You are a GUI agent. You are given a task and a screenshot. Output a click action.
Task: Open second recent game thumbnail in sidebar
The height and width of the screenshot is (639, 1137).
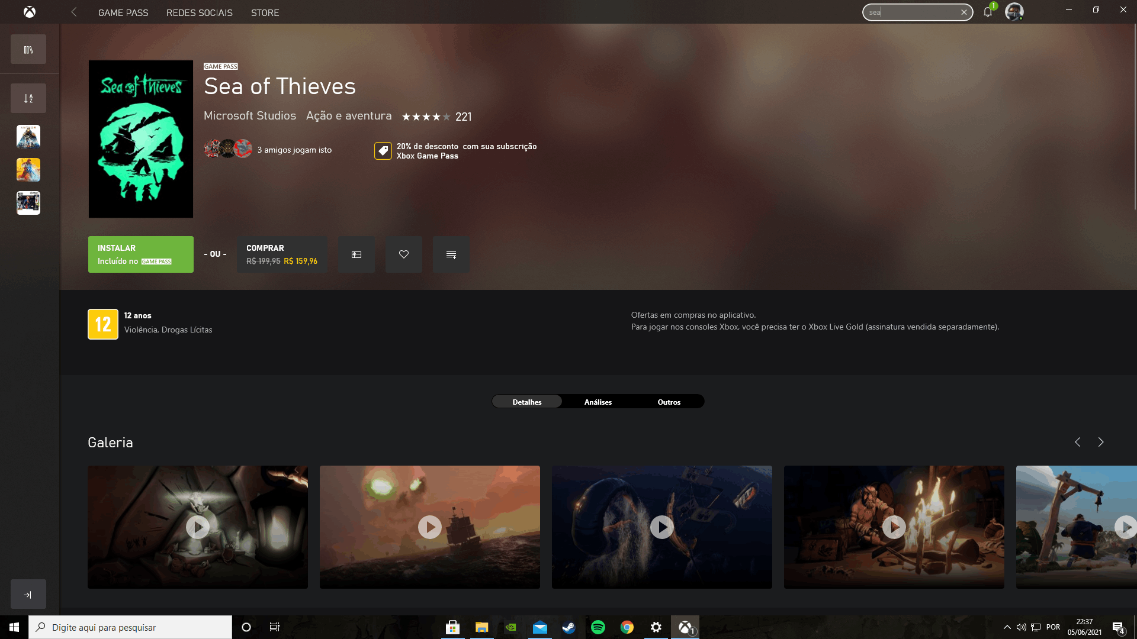tap(28, 170)
